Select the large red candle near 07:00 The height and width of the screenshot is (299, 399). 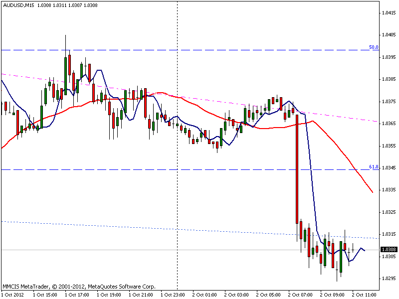[297, 169]
